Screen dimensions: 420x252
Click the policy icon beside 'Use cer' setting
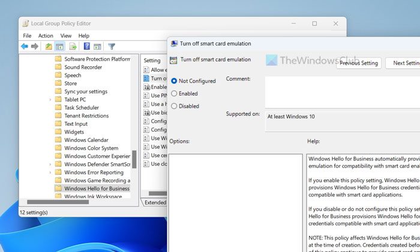146,155
